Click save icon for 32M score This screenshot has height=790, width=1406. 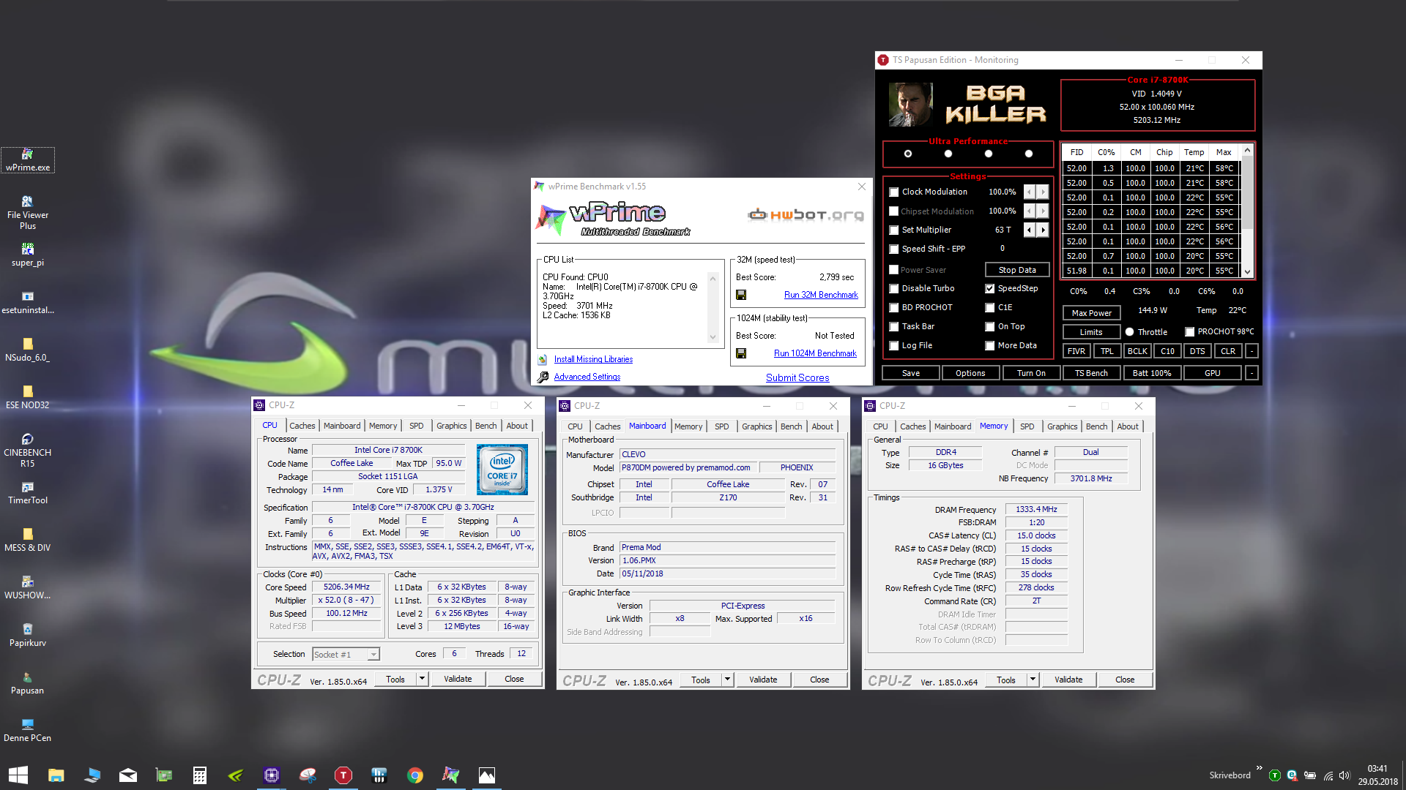tap(741, 295)
